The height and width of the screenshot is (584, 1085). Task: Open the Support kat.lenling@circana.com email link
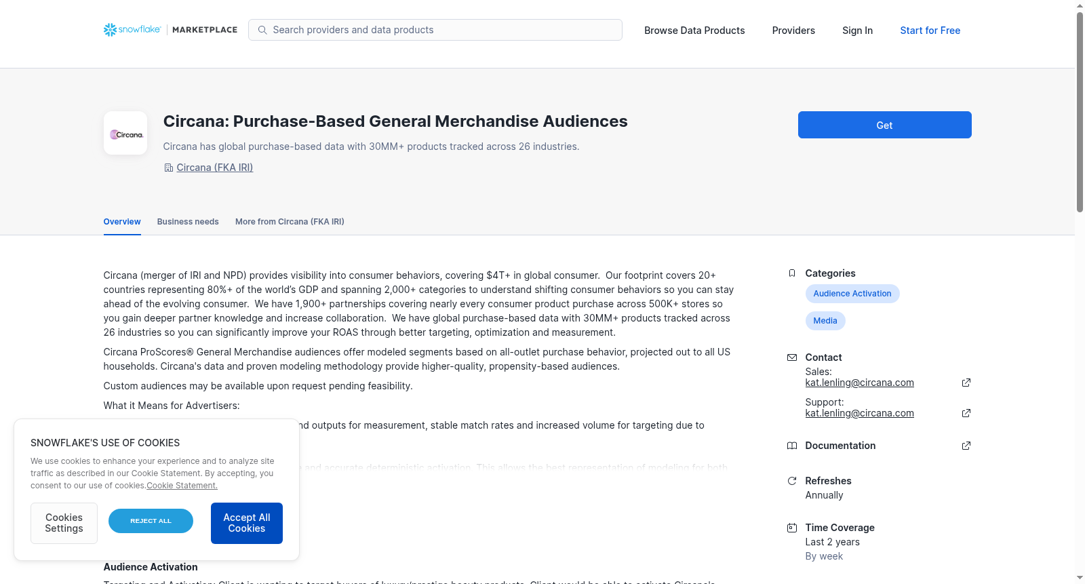859,413
